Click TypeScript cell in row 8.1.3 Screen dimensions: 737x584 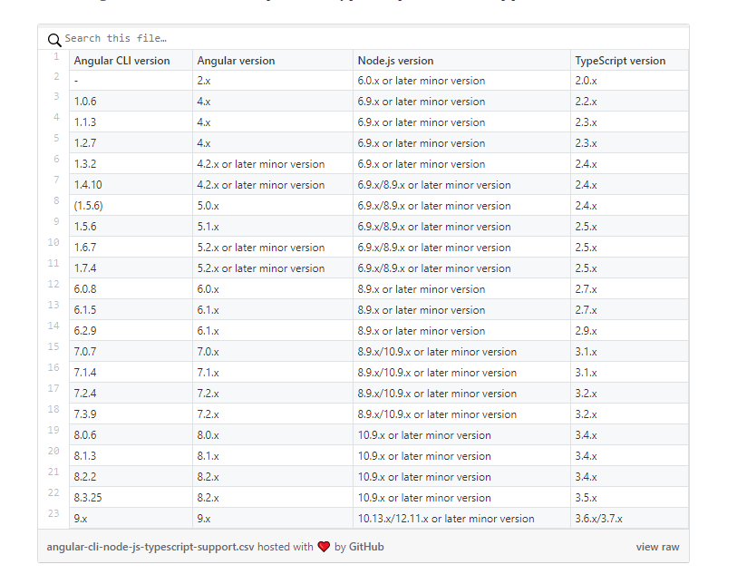(630, 455)
